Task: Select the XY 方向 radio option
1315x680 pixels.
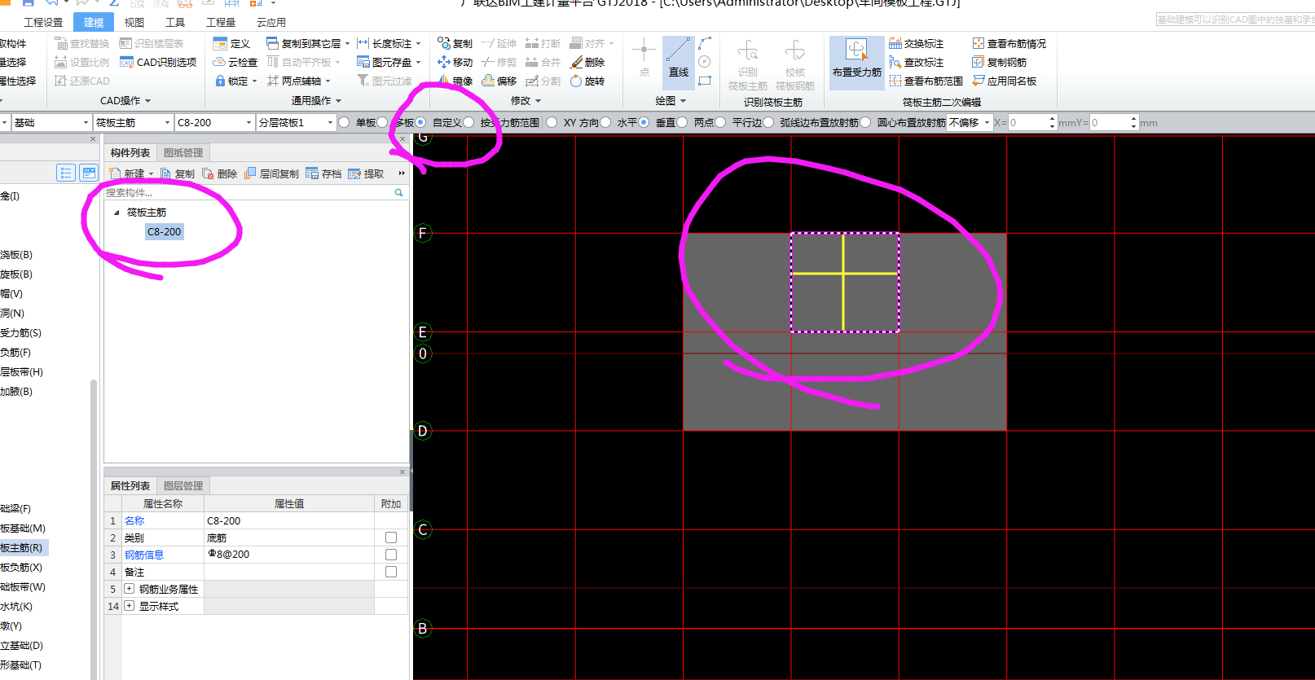Action: pyautogui.click(x=552, y=122)
